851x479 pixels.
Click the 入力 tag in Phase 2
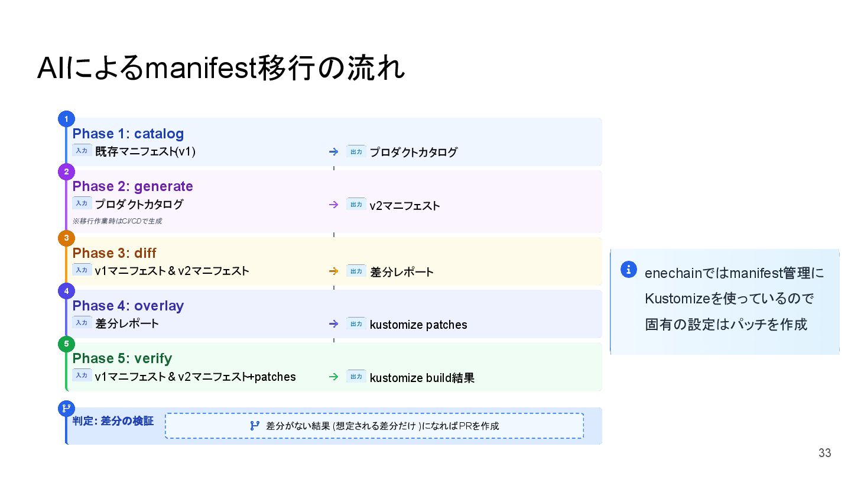(x=82, y=203)
